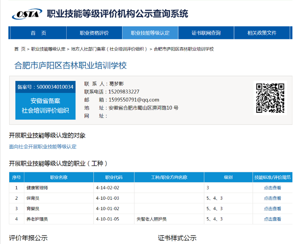Click 点击查看 for 养老护理员 row
The image size is (300, 244).
click(x=272, y=219)
